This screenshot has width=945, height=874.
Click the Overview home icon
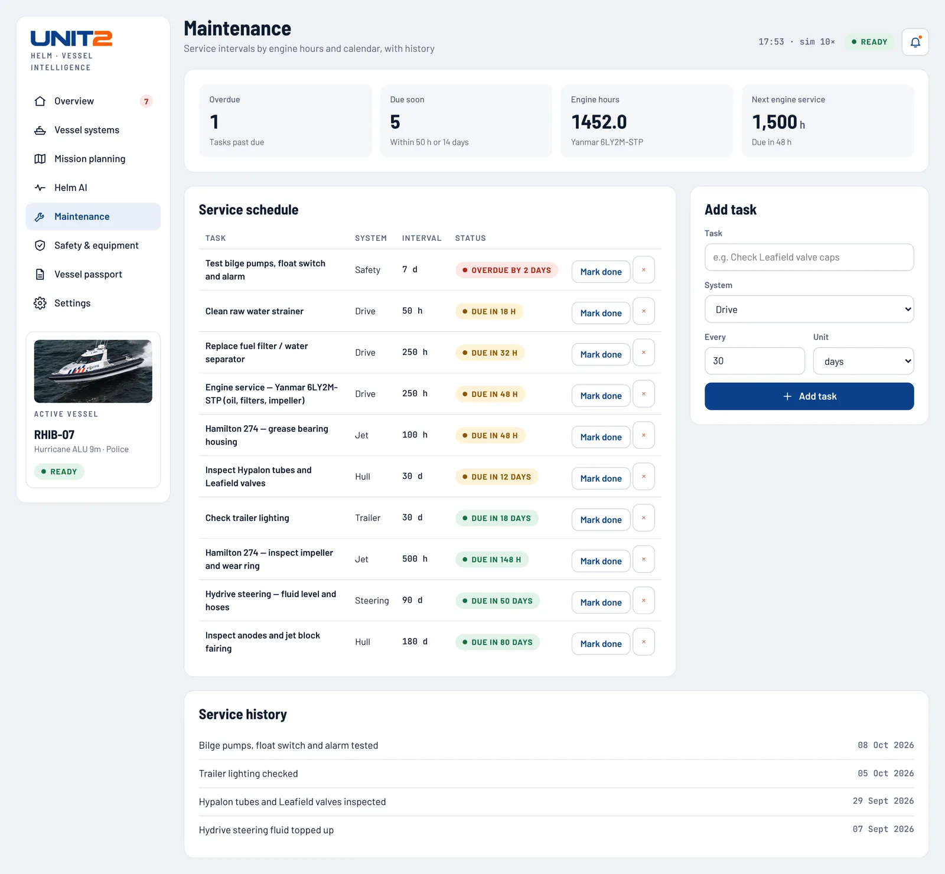click(x=40, y=101)
